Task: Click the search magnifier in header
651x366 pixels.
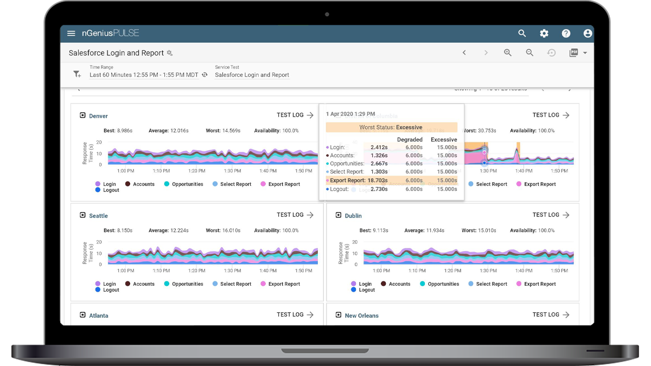Action: [522, 33]
